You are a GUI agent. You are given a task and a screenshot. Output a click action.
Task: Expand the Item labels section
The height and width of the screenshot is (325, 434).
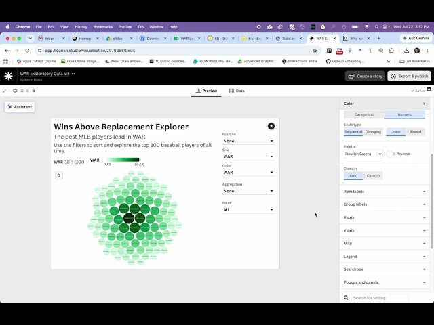[x=384, y=191]
